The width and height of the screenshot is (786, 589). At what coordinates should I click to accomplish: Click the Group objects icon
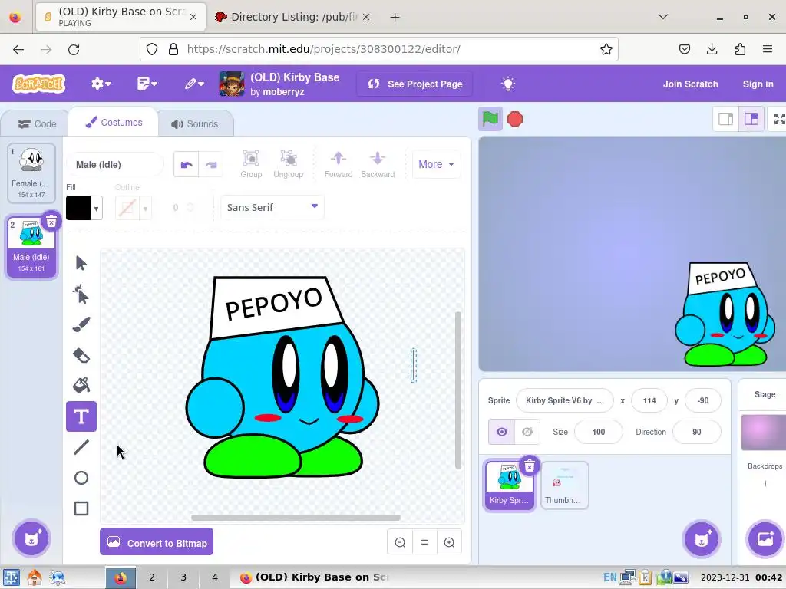tap(251, 164)
